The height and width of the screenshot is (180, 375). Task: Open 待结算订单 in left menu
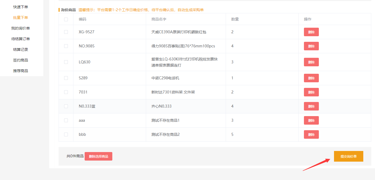(20, 39)
